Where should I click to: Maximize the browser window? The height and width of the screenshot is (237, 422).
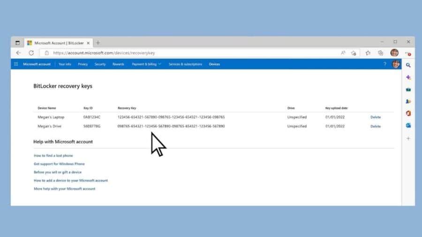coord(395,42)
